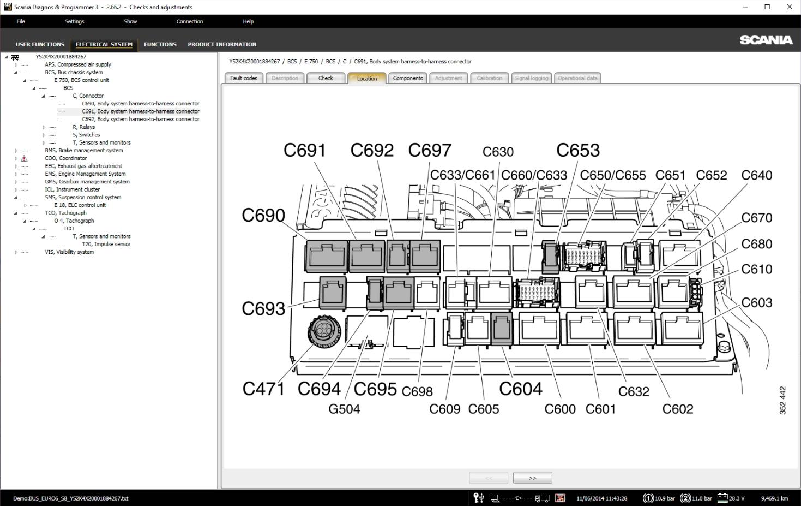The width and height of the screenshot is (801, 506).
Task: Switch to the ELECTRICAL SYSTEM section
Action: coord(104,45)
